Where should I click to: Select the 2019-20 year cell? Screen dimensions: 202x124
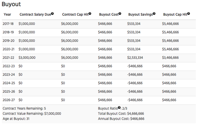click(8, 41)
